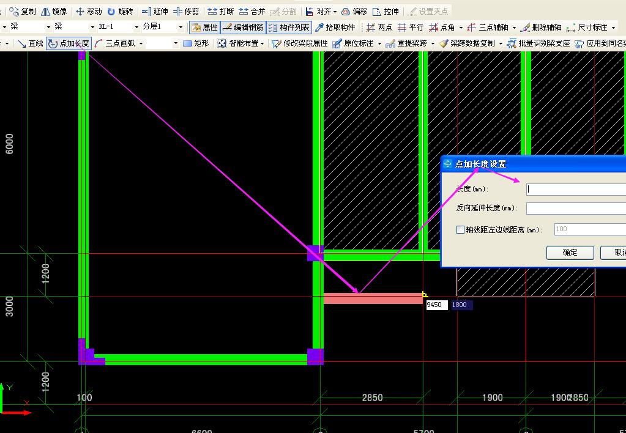Activate the 旋转 (Rotate) tool
The height and width of the screenshot is (433, 626).
[x=120, y=12]
